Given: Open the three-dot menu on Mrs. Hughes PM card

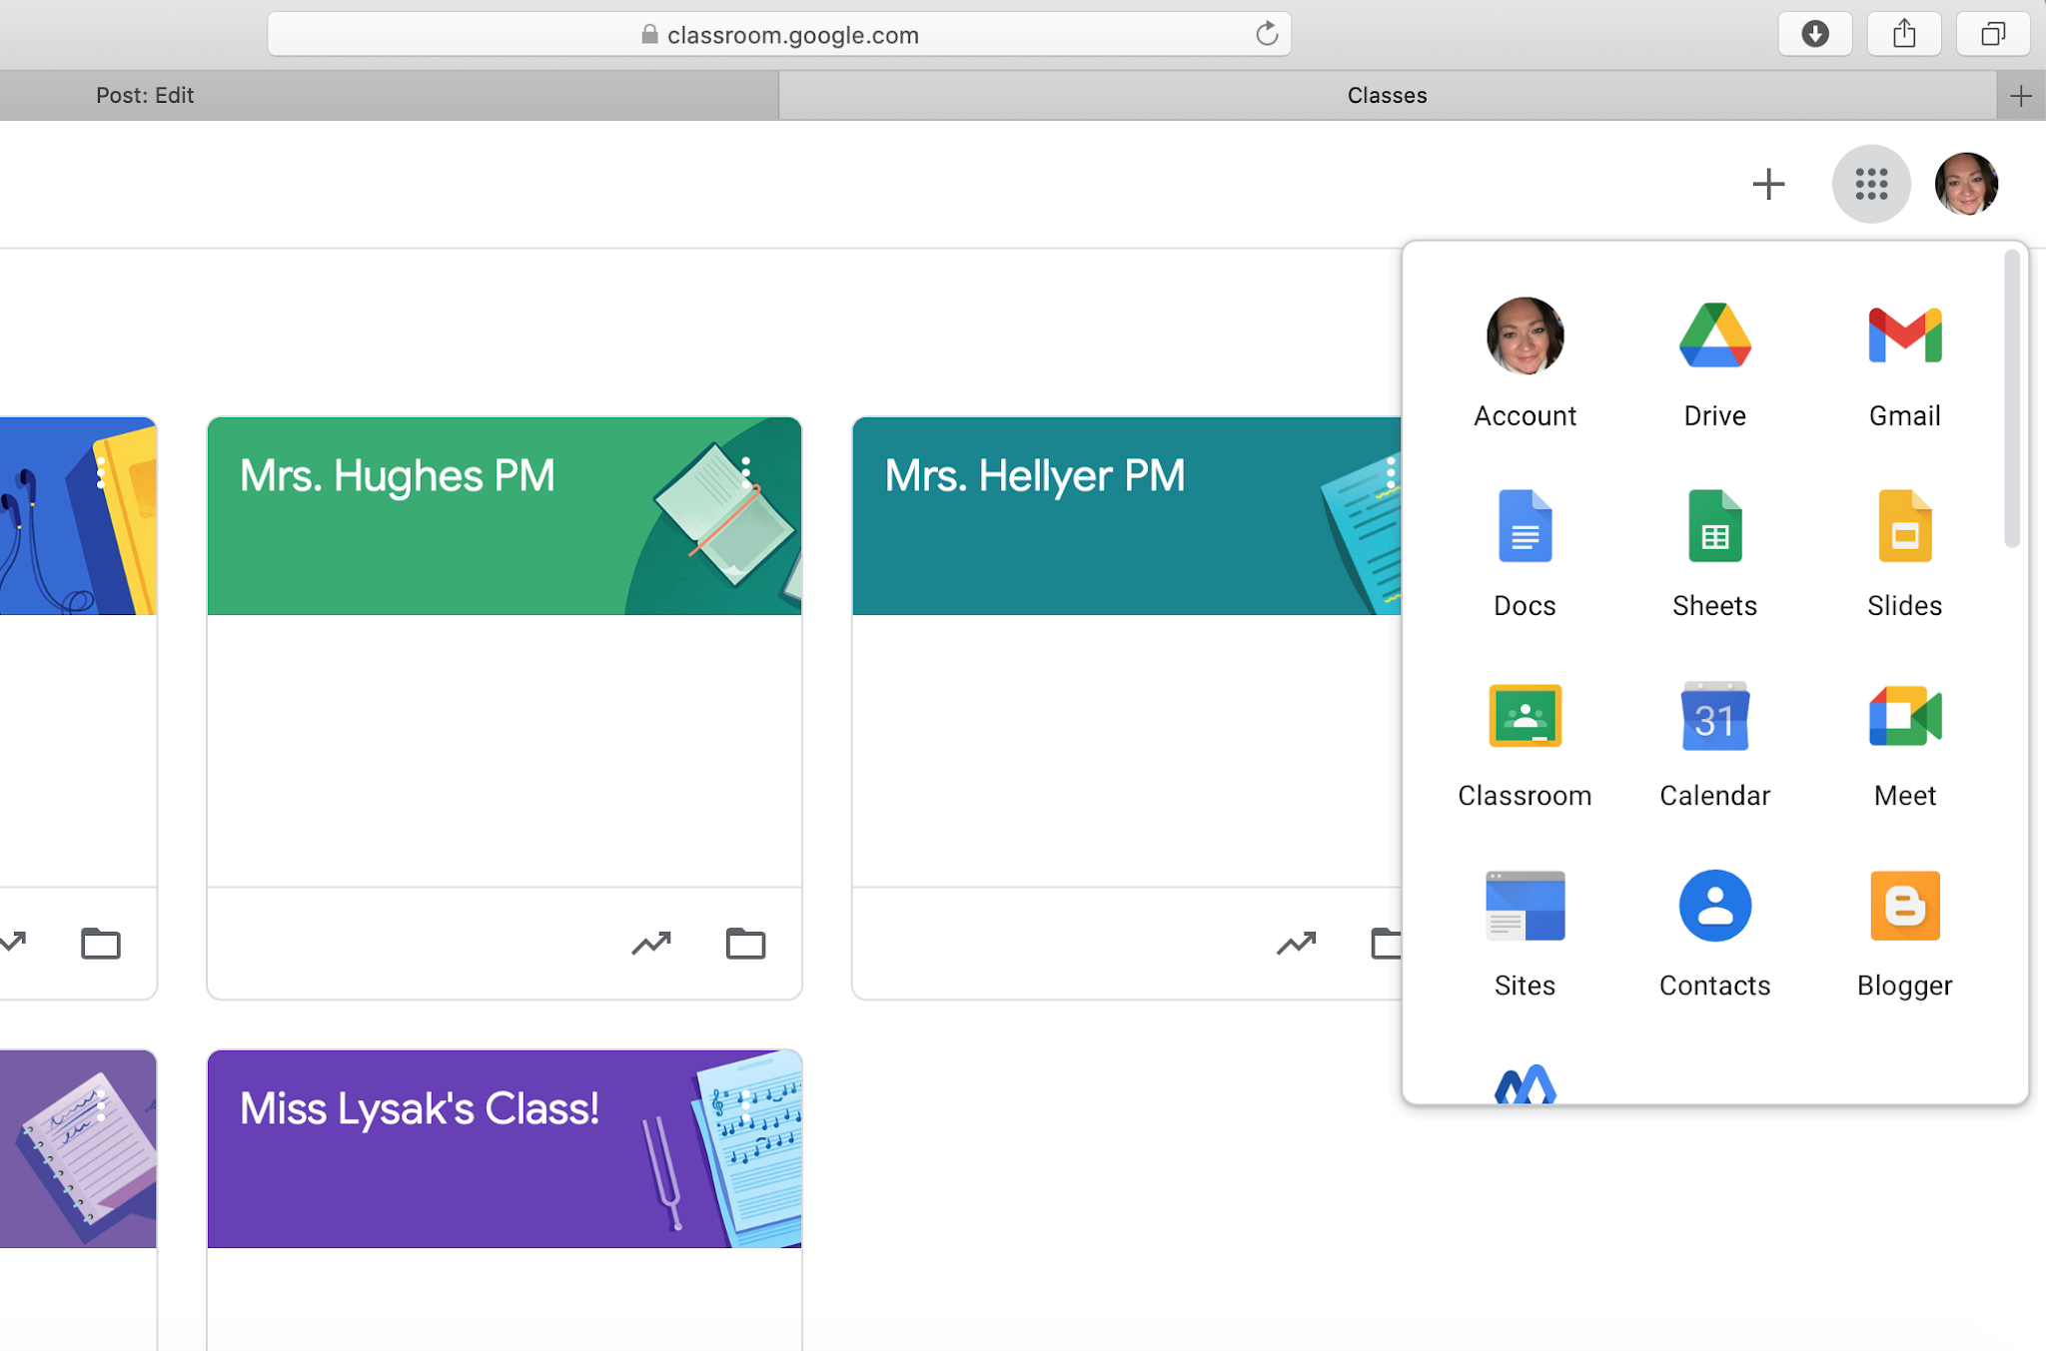Looking at the screenshot, I should pyautogui.click(x=746, y=475).
